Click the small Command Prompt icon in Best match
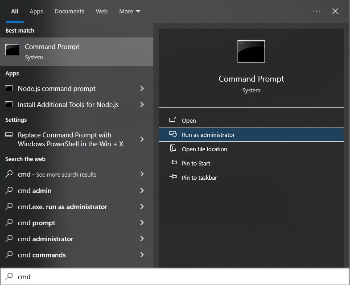Image resolution: width=350 pixels, height=285 pixels. click(x=12, y=50)
